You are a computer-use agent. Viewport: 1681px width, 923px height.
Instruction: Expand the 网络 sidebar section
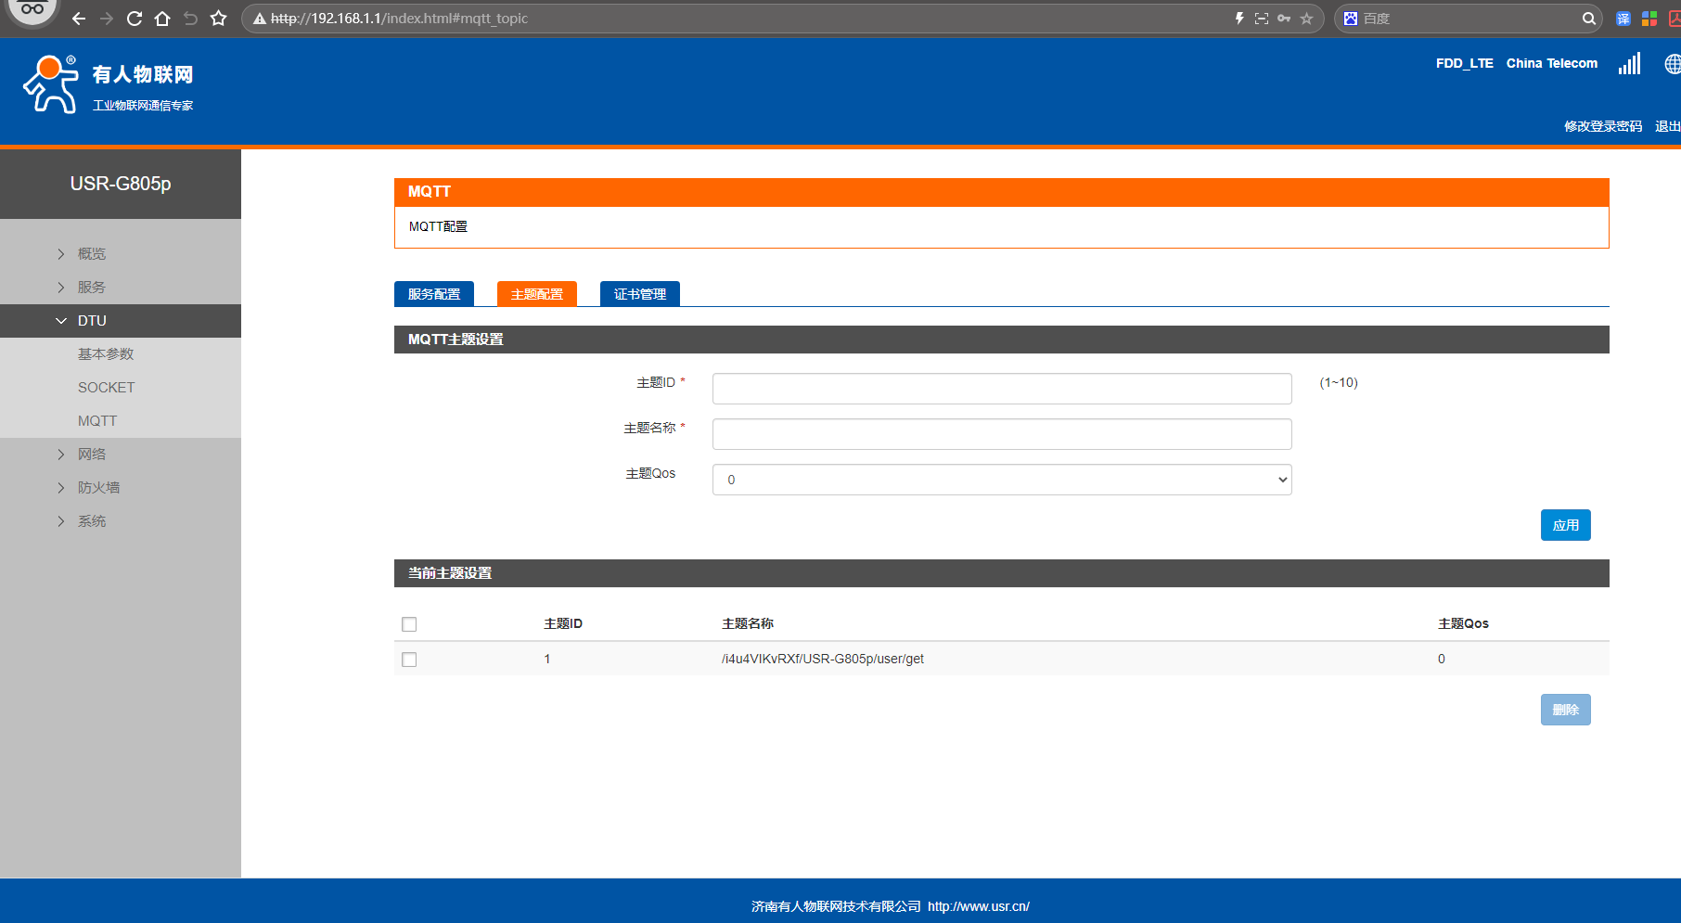[92, 455]
